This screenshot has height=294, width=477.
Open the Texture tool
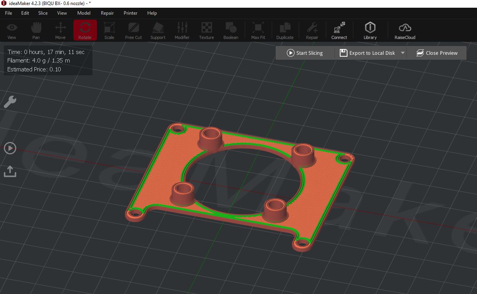[206, 30]
